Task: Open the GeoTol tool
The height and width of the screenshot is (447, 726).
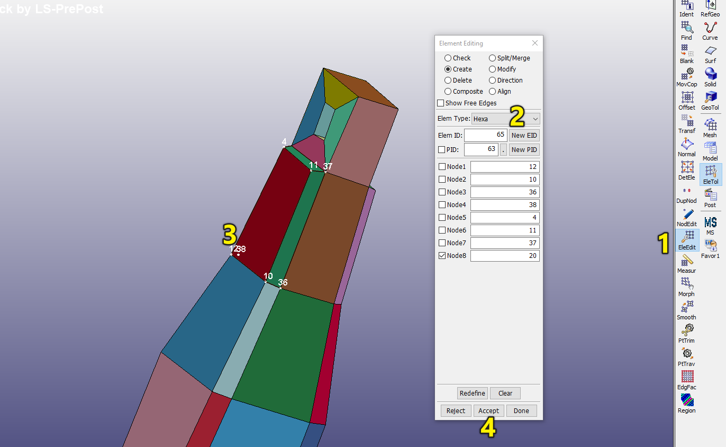Action: pos(710,101)
